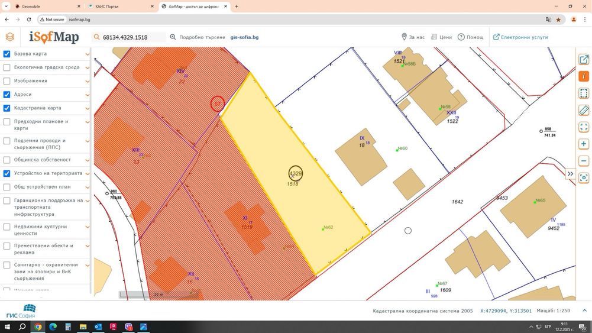This screenshot has height=333, width=592.
Task: Click the search field with 68134.4329.1518
Action: point(128,37)
